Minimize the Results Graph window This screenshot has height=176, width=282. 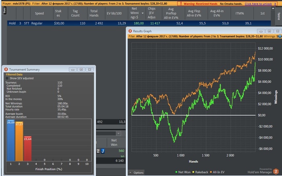pyautogui.click(x=261, y=31)
